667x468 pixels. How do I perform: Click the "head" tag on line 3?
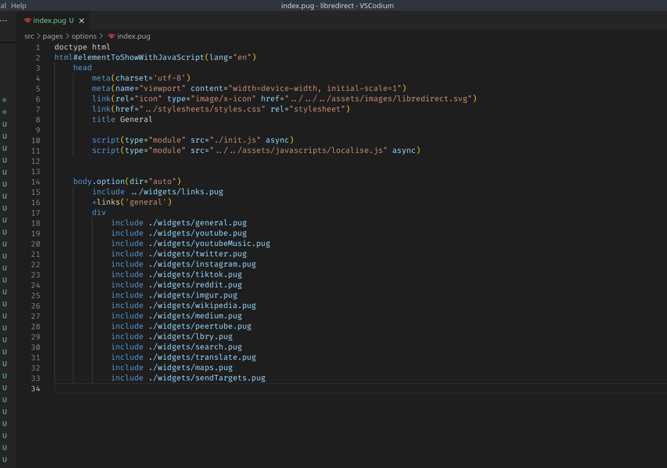click(x=83, y=68)
